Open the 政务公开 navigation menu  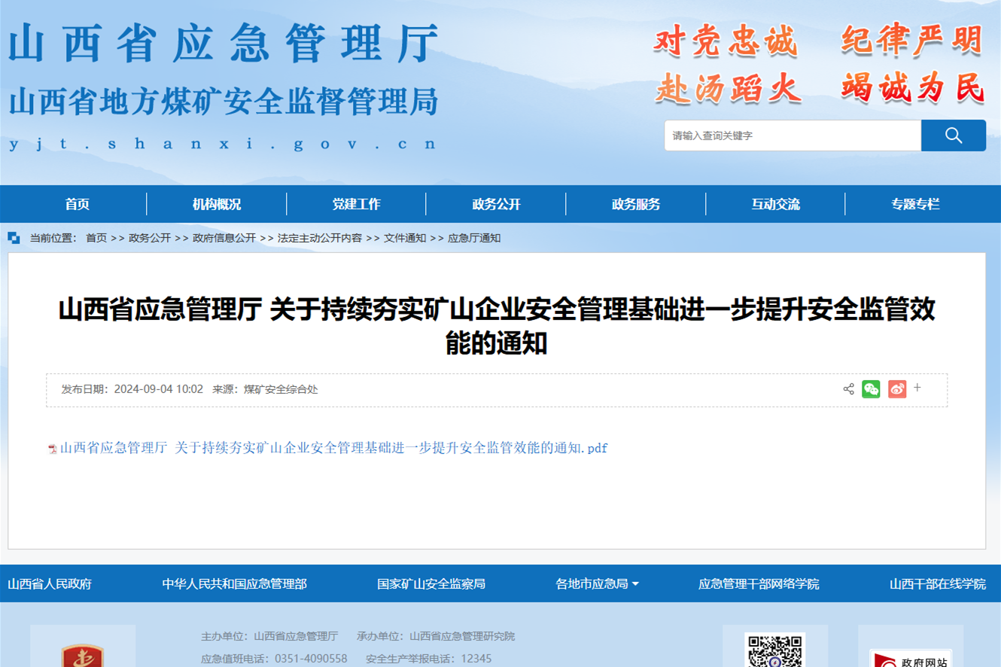pos(496,204)
